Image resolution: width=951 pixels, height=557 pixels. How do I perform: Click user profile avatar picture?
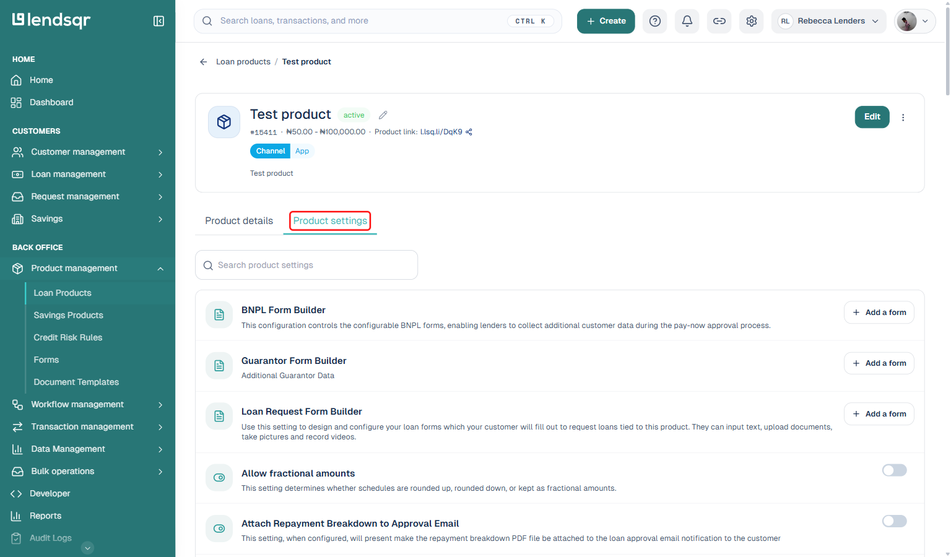(907, 21)
